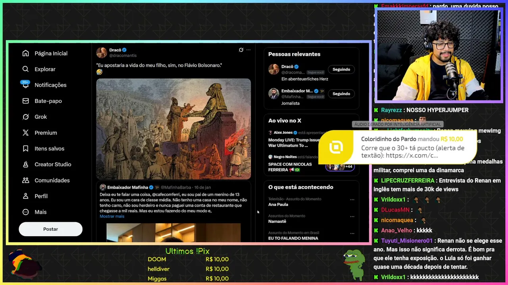
Task: Open the Página Inicial menu label
Action: (x=51, y=53)
